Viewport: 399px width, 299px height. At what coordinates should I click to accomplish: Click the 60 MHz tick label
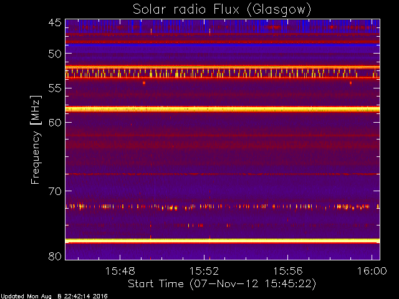(55, 122)
